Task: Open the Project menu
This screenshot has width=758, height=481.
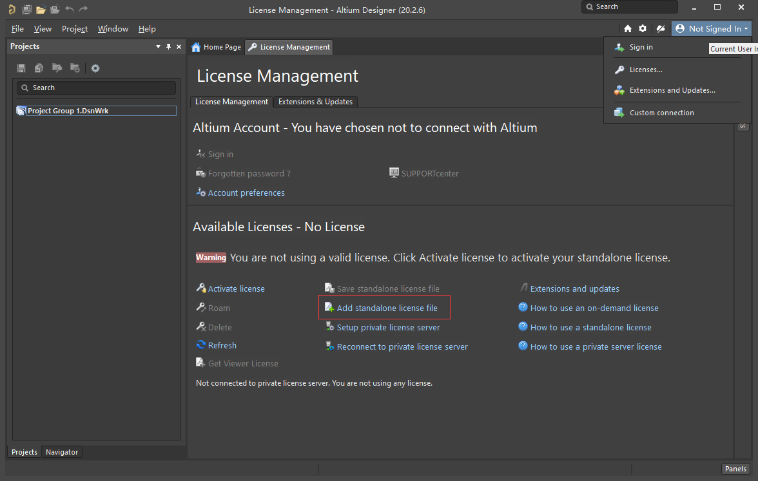Action: pos(75,29)
